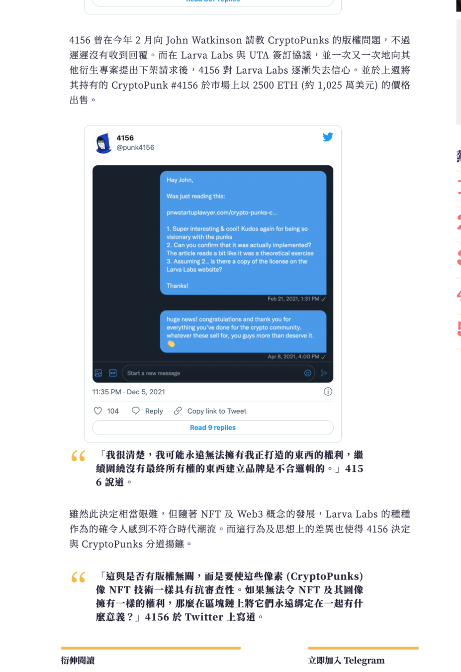
Task: Click Read 9 replies button
Action: coord(213,428)
